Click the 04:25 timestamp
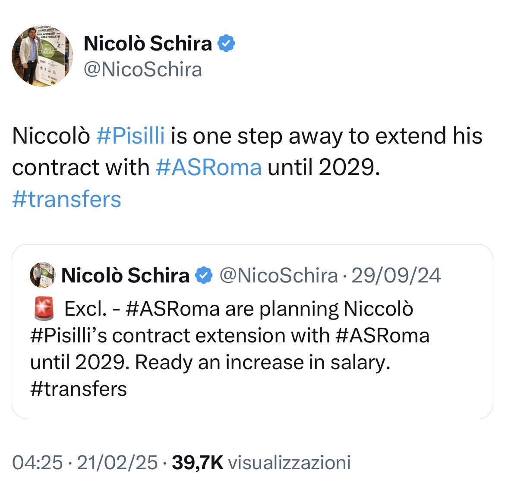The width and height of the screenshot is (505, 486). click(38, 463)
